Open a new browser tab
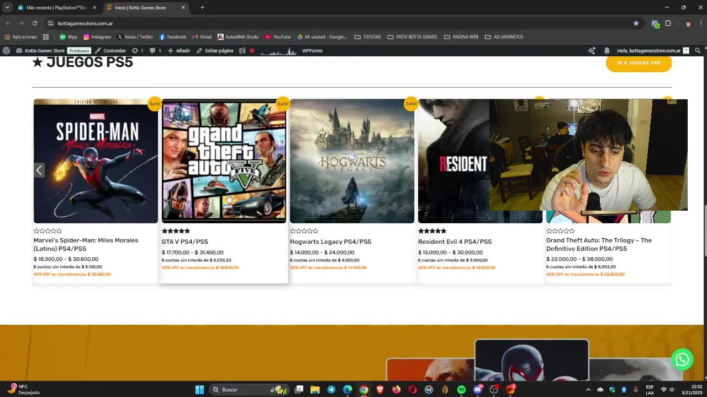Viewport: 707px width, 397px height. pyautogui.click(x=202, y=8)
